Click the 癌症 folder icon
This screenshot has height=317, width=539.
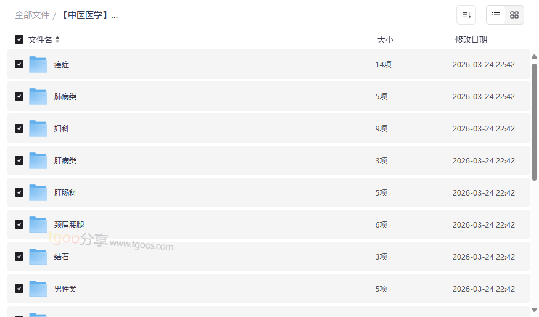[38, 64]
